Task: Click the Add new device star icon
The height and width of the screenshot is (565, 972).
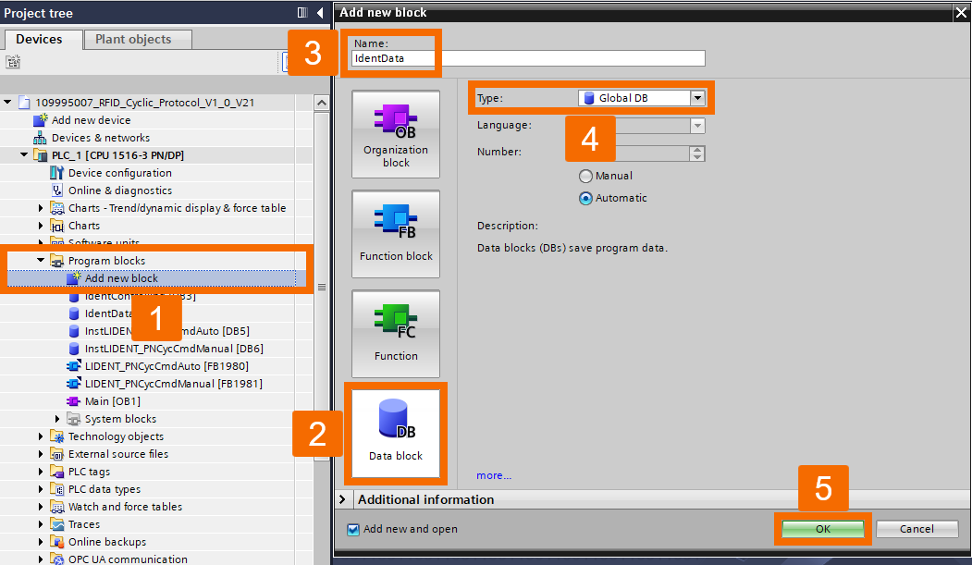Action: point(41,119)
